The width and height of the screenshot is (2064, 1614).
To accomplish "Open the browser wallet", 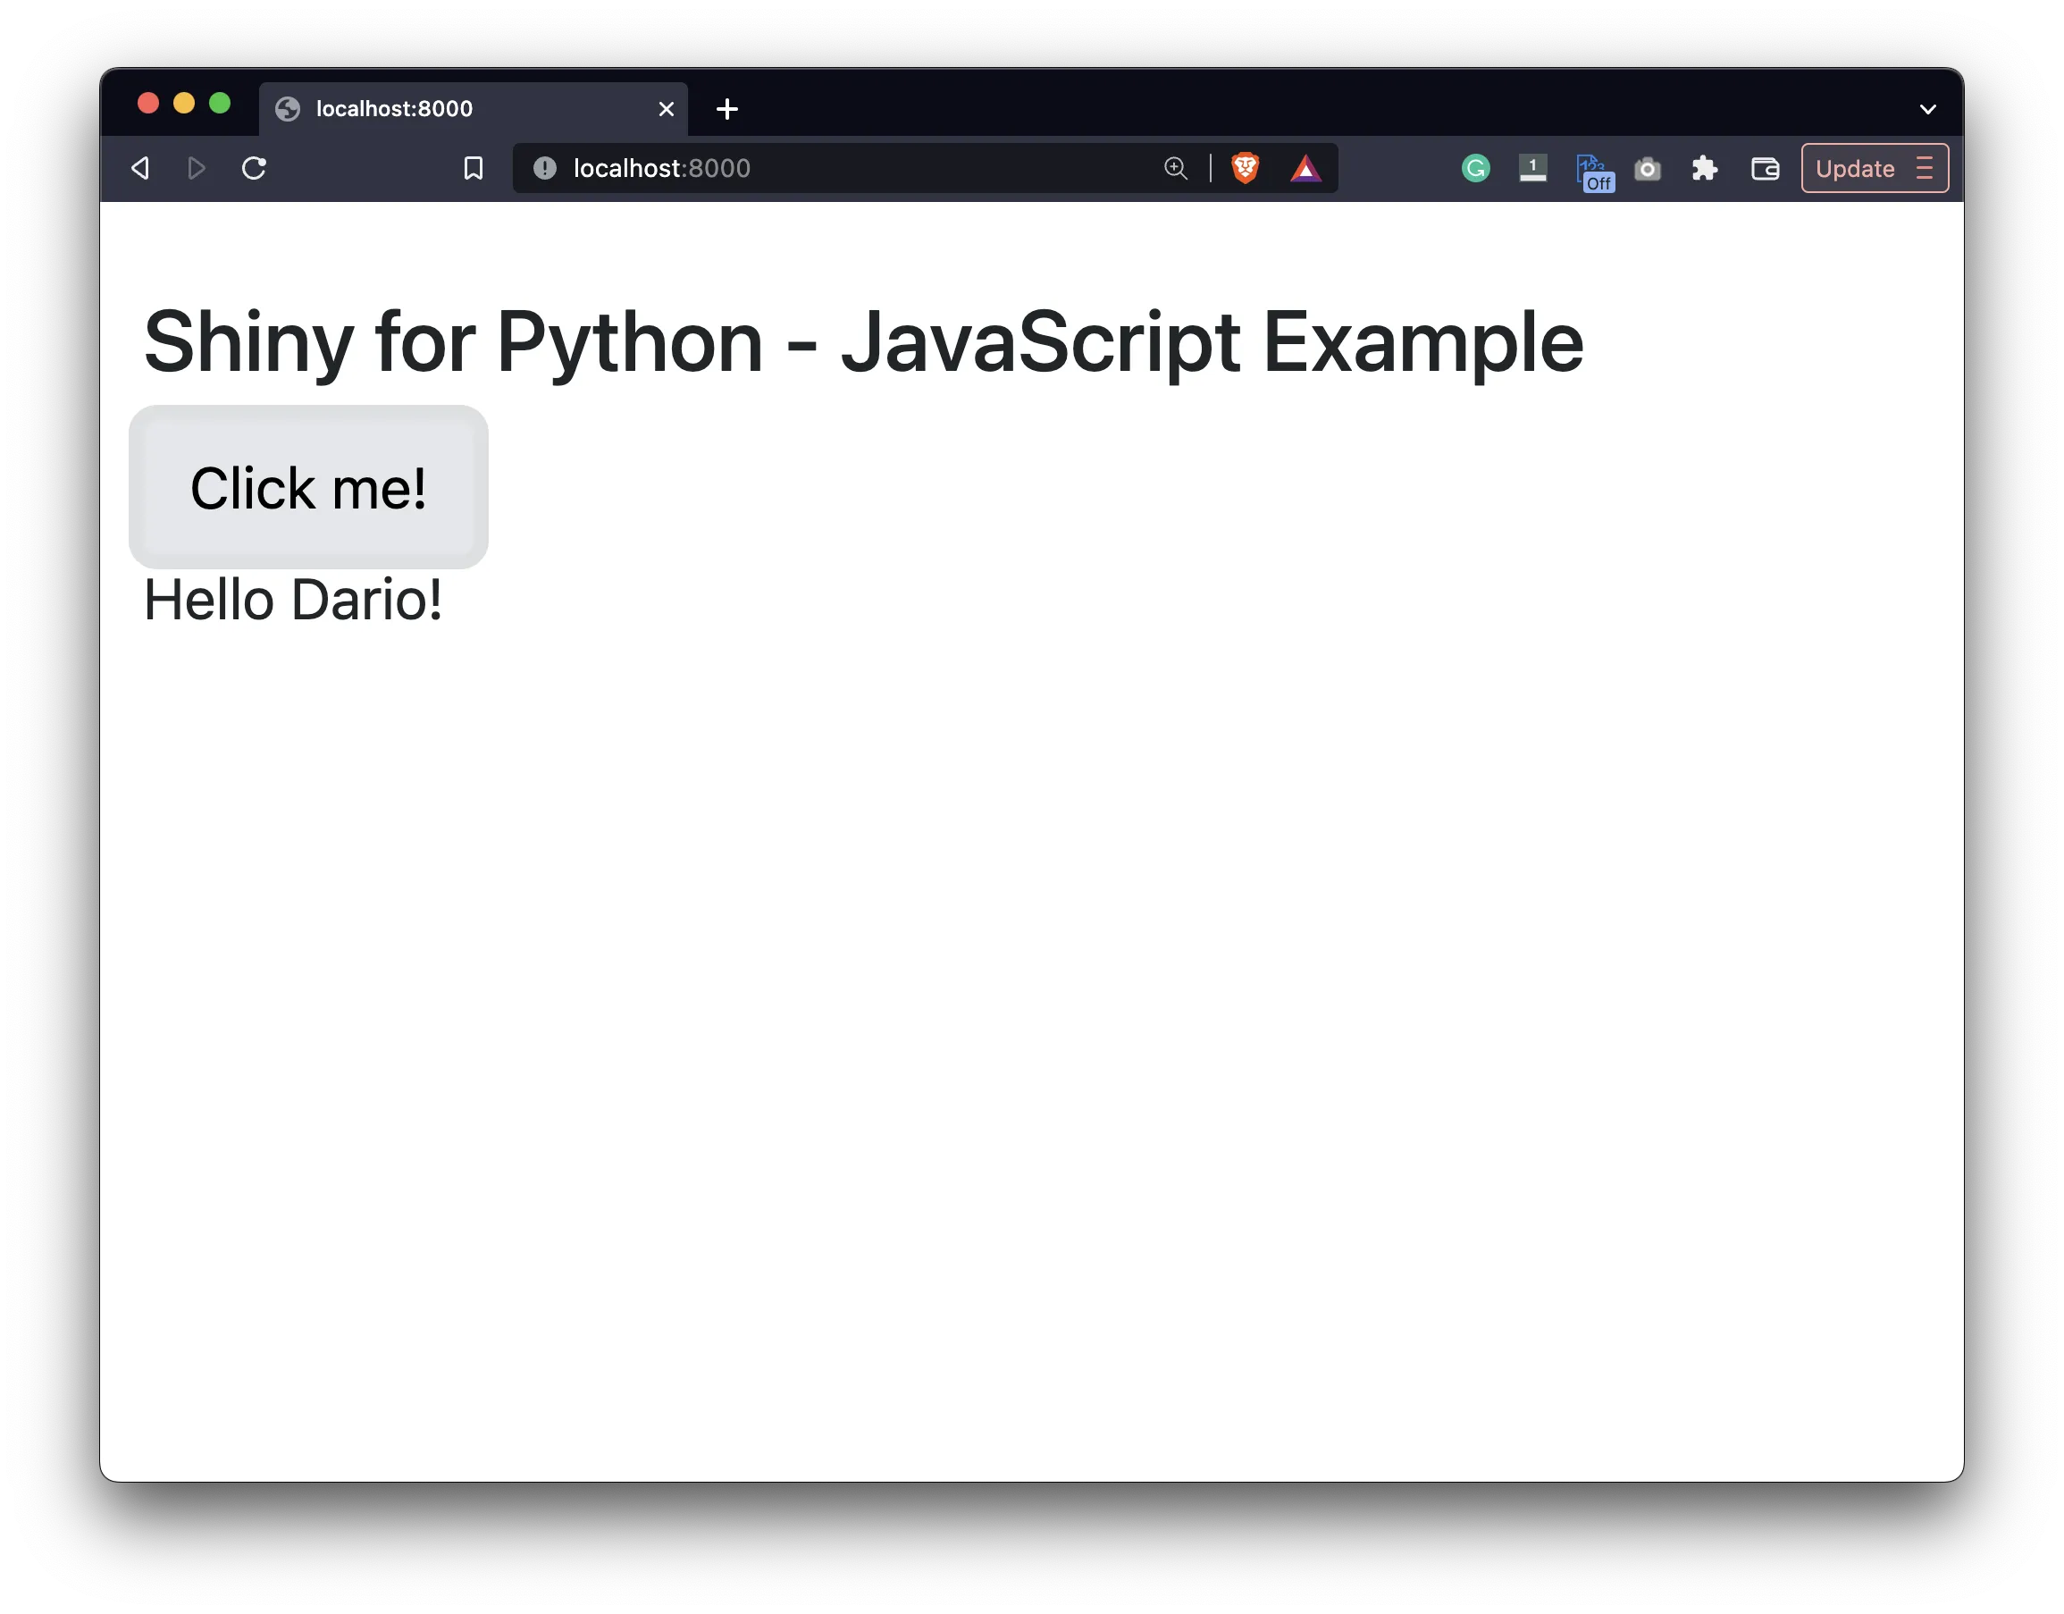I will click(x=1766, y=168).
